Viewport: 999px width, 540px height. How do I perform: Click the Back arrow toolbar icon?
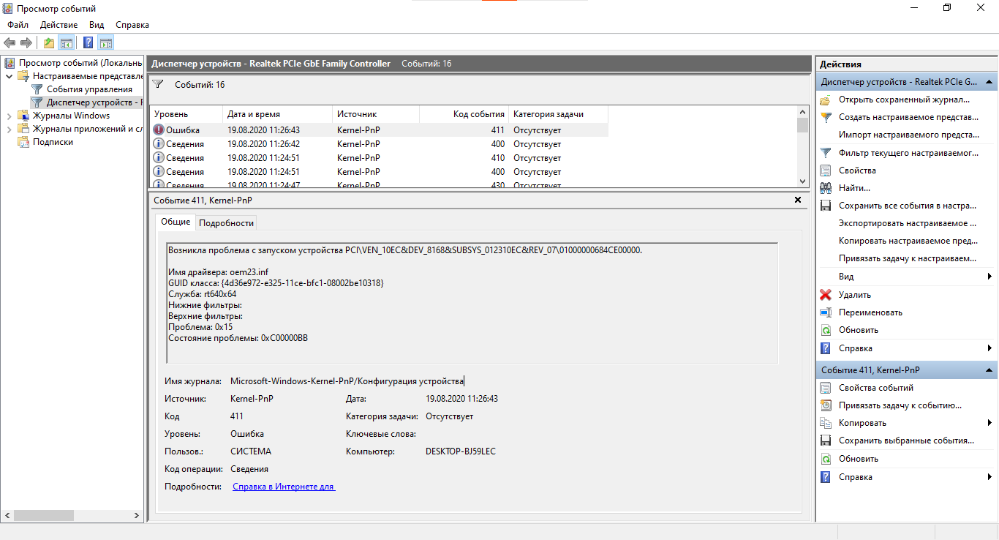tap(10, 43)
